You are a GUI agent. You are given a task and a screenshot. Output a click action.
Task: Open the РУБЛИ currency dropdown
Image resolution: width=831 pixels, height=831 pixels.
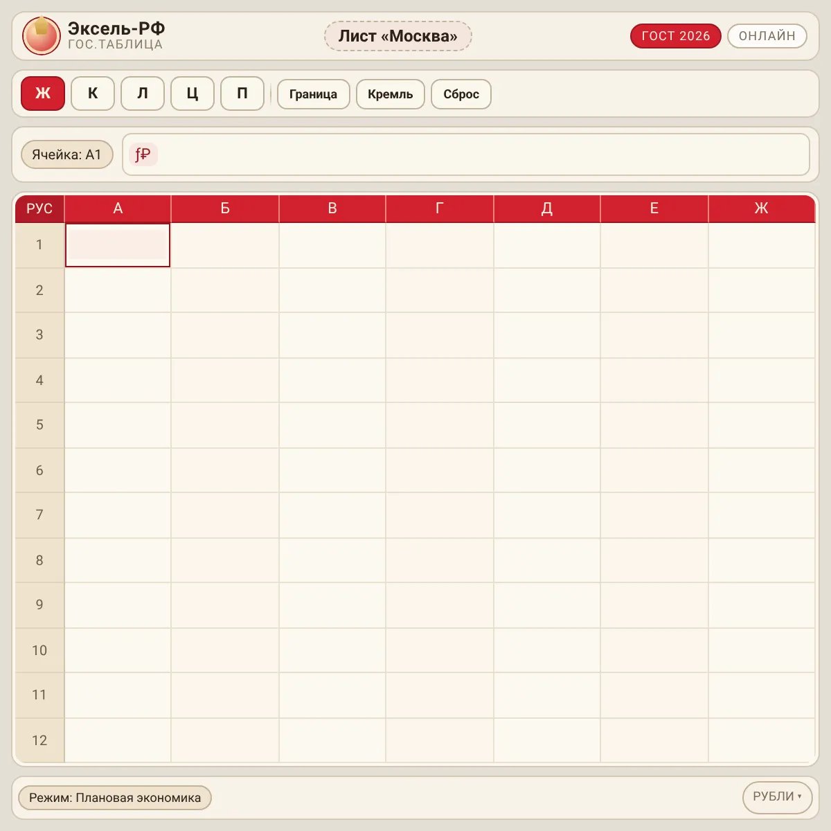(x=777, y=797)
